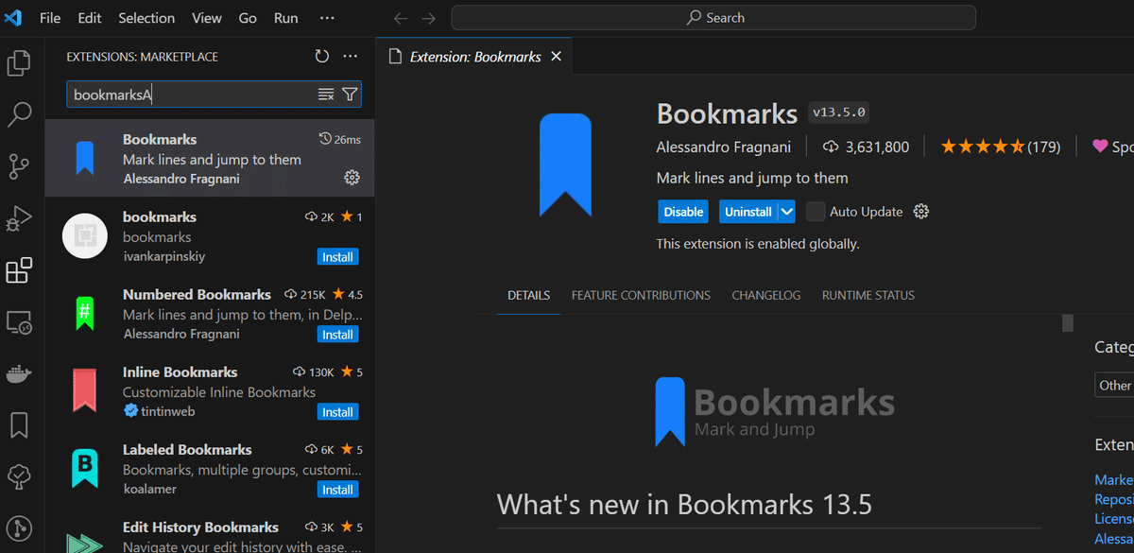Open the MongoDB leaf icon view

(19, 476)
